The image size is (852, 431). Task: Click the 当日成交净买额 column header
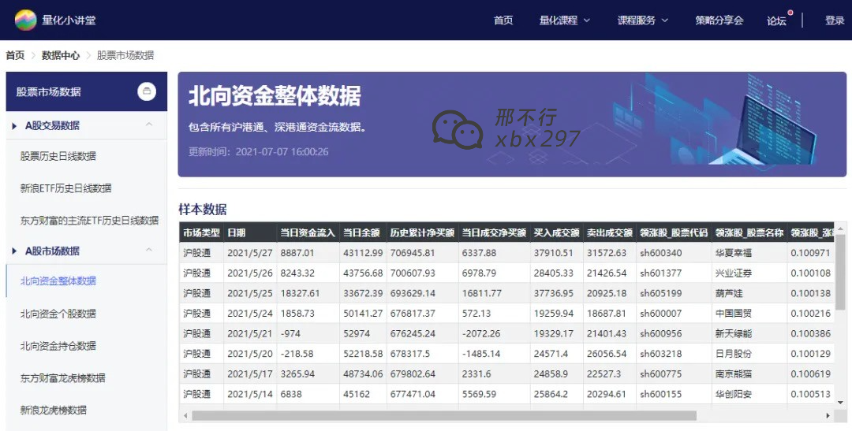[495, 232]
